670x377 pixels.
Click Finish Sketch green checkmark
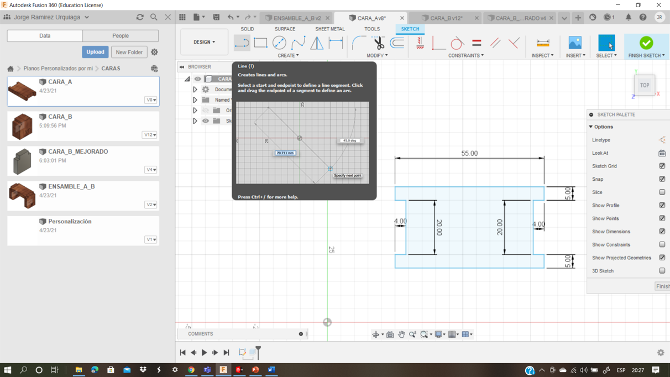[646, 43]
